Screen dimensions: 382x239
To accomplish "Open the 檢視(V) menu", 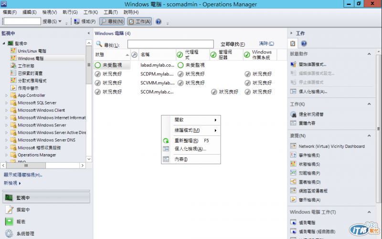I will click(50, 12).
